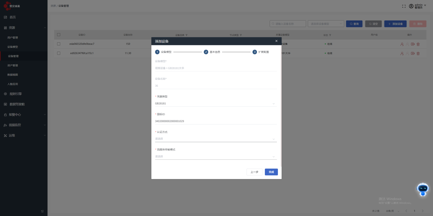Click delete trash icon in first device row

click(x=418, y=44)
